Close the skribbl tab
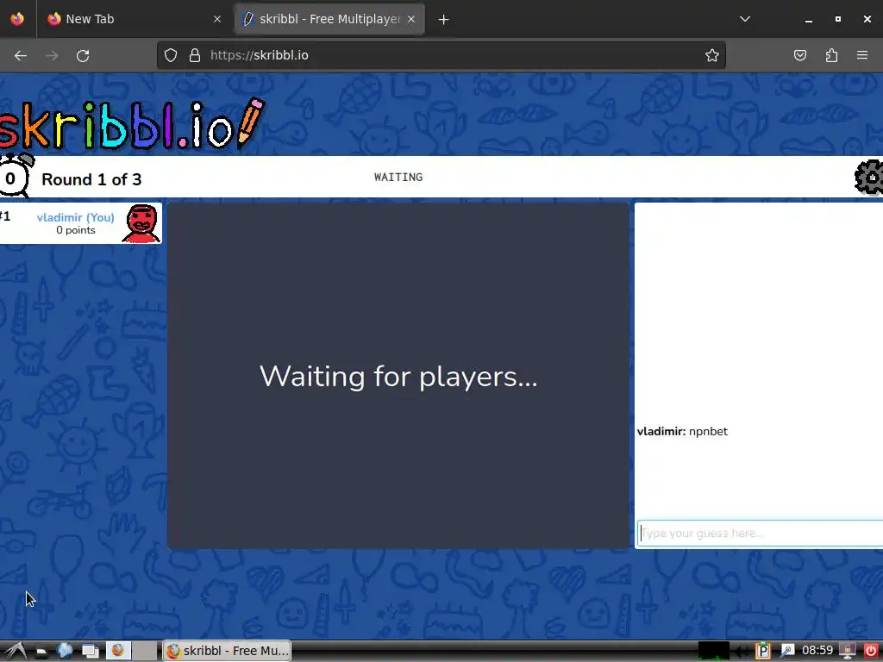Viewport: 883px width, 662px height. pos(411,19)
